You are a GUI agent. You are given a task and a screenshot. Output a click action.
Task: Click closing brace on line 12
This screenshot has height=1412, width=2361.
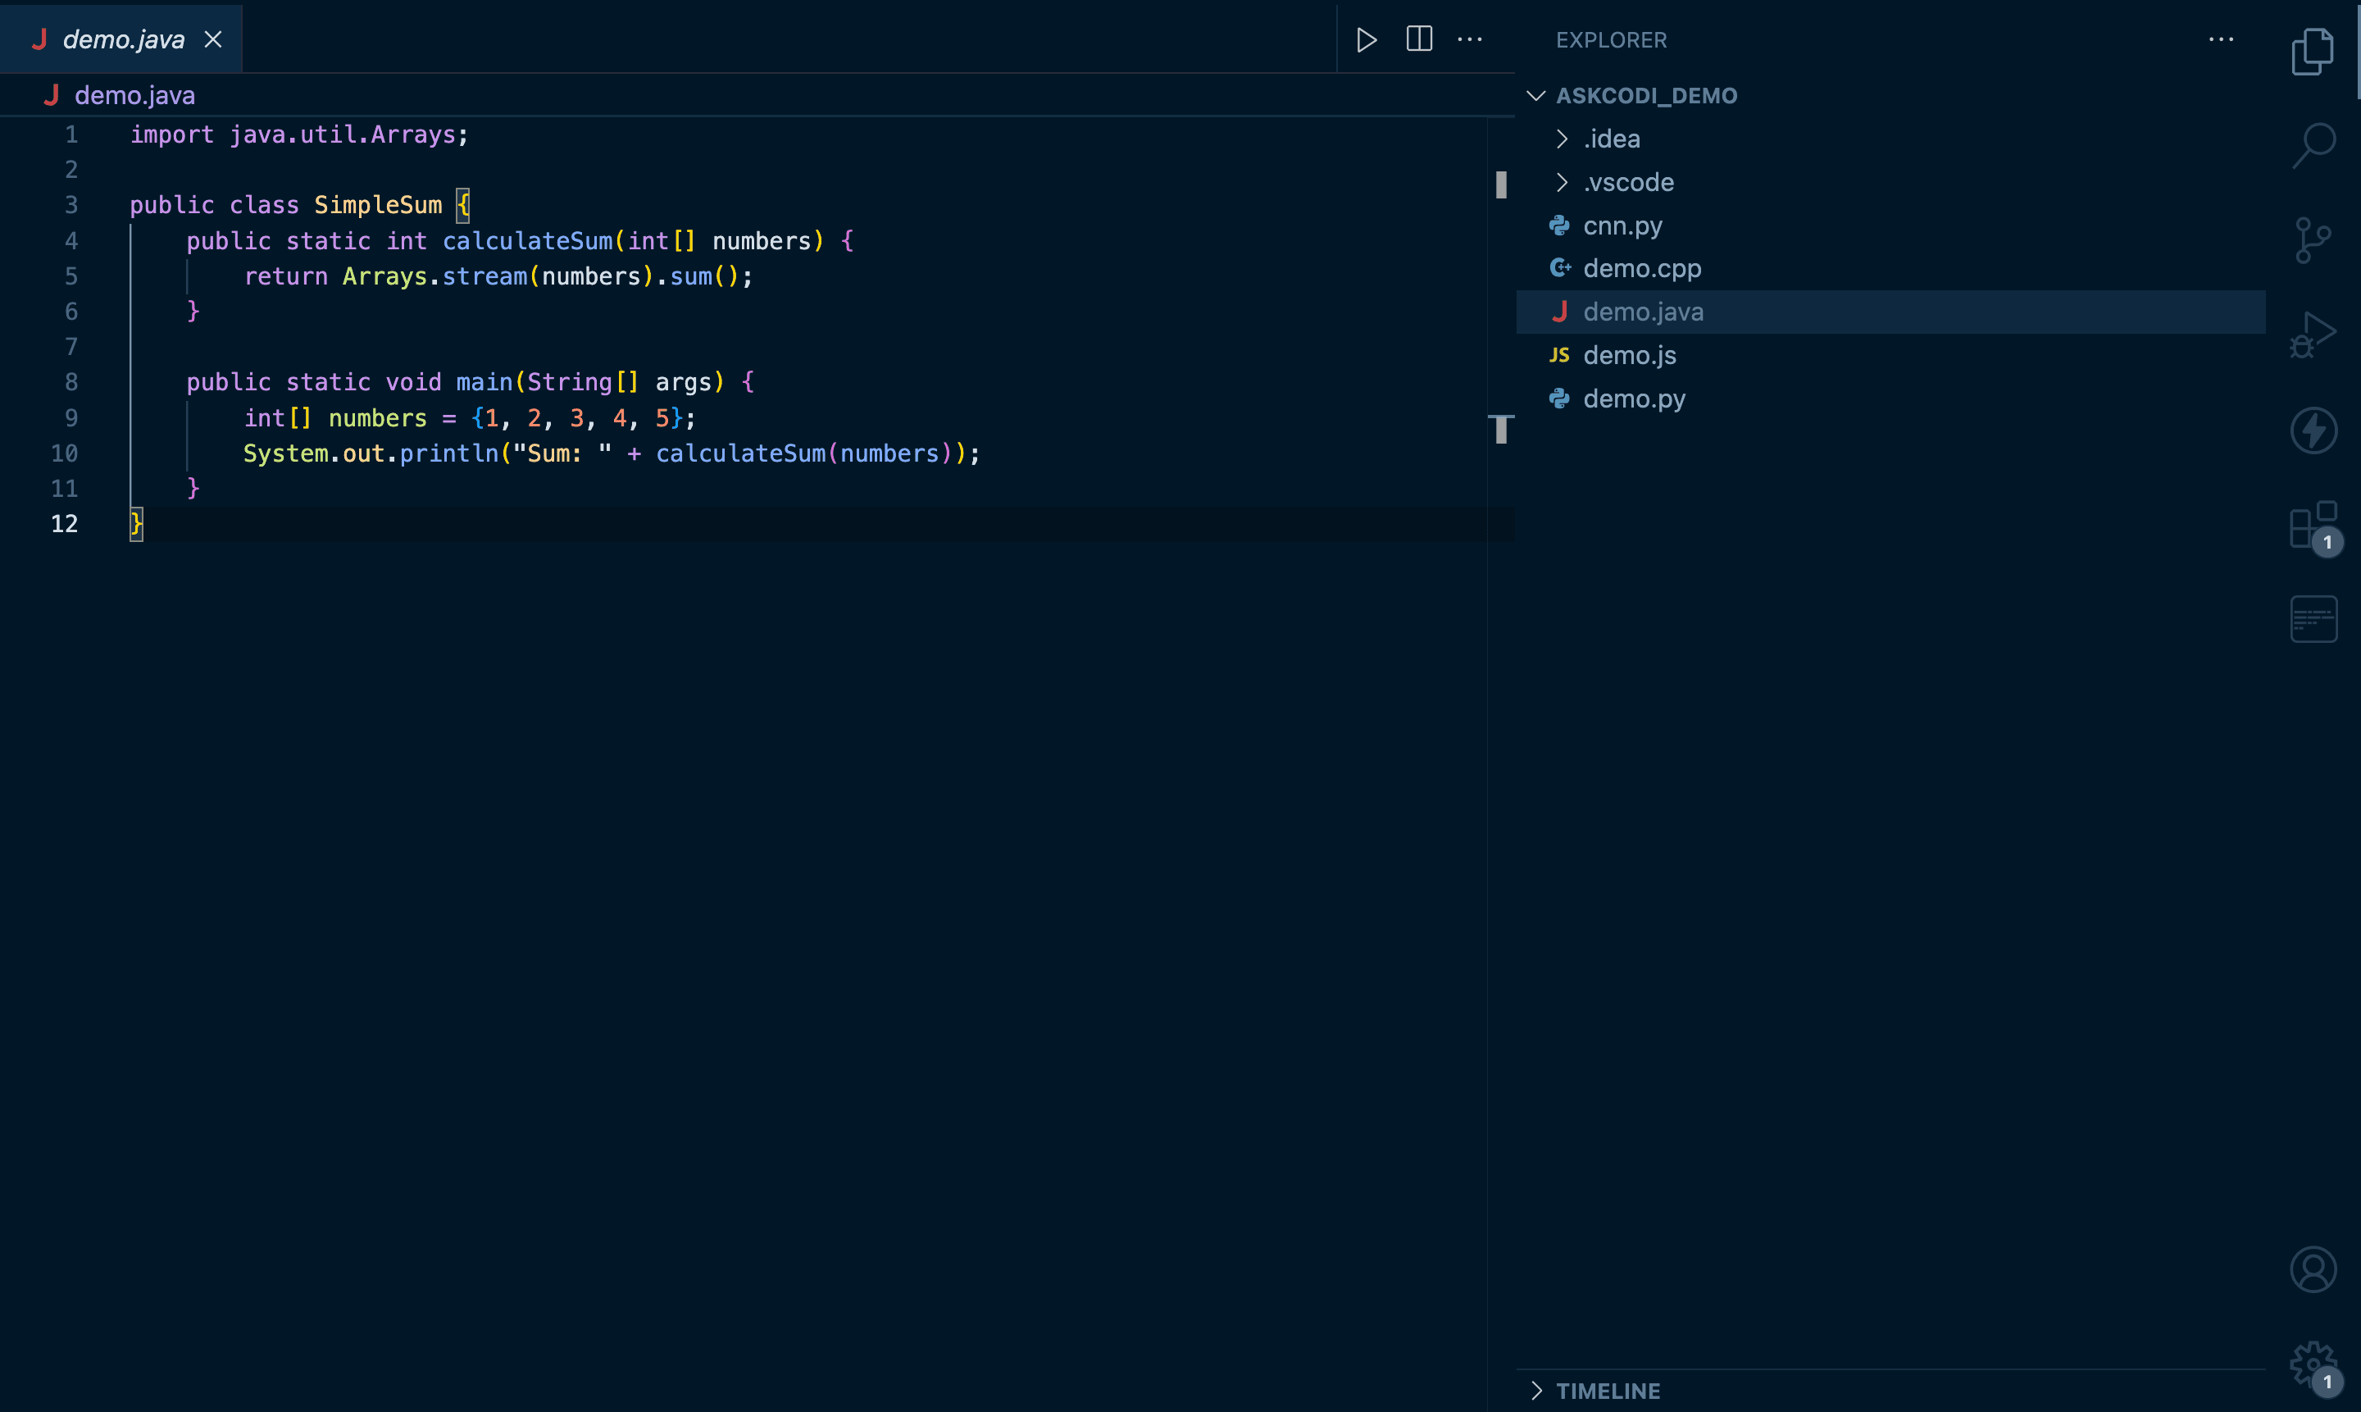pyautogui.click(x=136, y=523)
